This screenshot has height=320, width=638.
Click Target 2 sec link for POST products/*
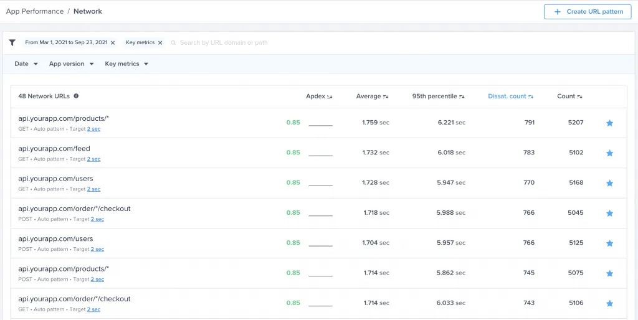pyautogui.click(x=97, y=280)
